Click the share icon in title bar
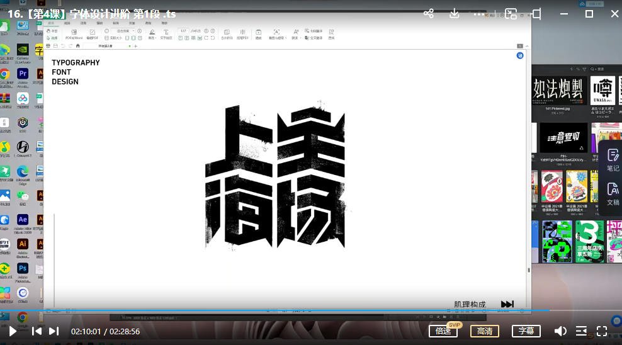This screenshot has height=345, width=622. (429, 14)
